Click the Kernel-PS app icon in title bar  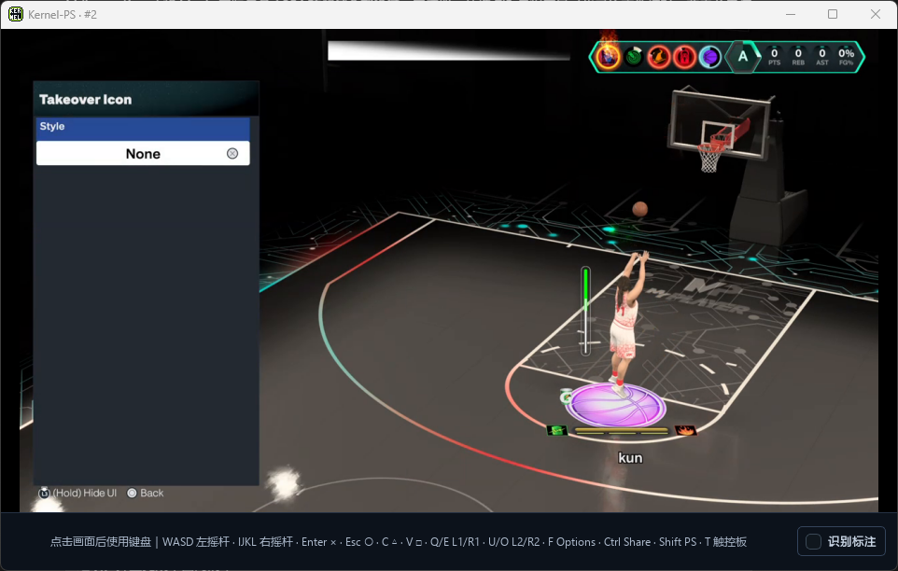tap(16, 14)
